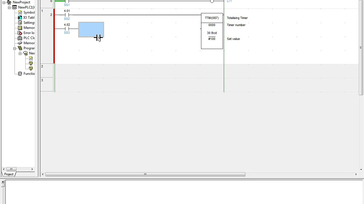Click the project tree horizontal scrollbar thumb
The height and width of the screenshot is (204, 364).
11,169
